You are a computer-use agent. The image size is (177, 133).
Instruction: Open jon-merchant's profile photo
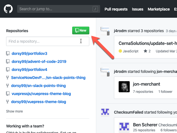pos(124,87)
